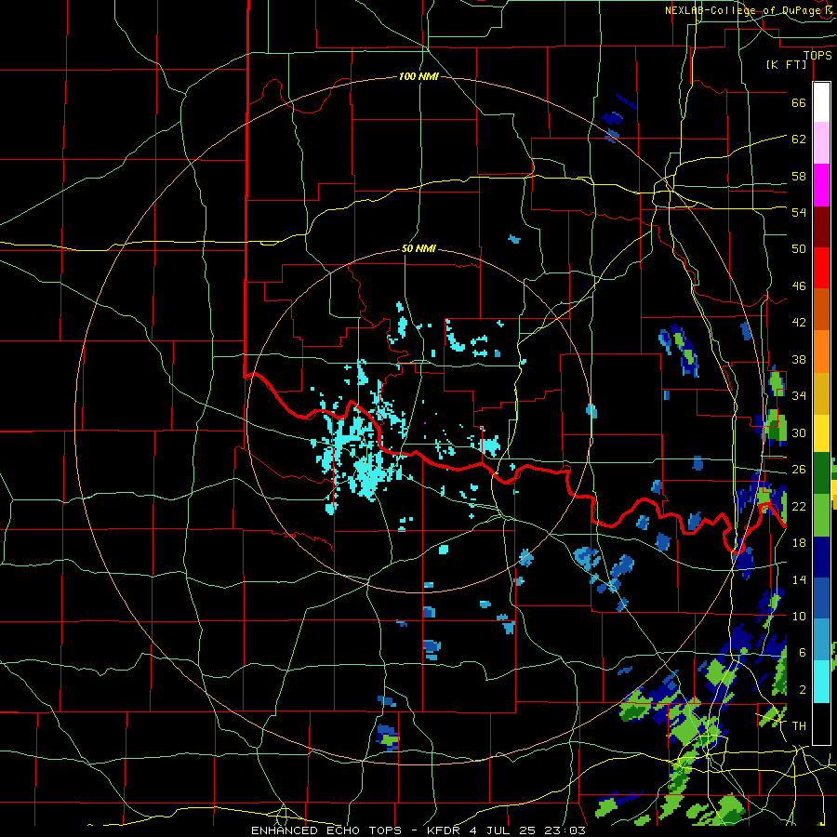Click the yellow legend swatch
The height and width of the screenshot is (837, 837).
(821, 433)
